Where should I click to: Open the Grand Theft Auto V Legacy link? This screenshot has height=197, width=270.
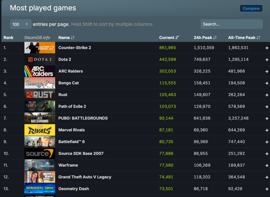[x=85, y=177]
